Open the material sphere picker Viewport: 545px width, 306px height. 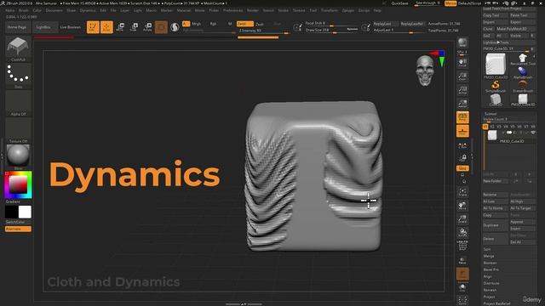coord(18,156)
